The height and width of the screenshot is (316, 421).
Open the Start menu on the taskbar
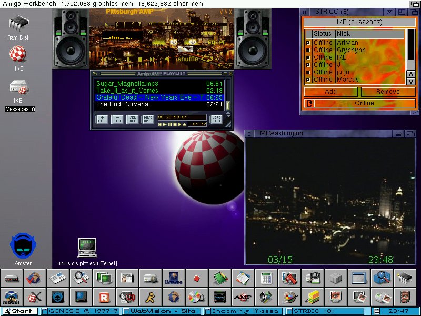[x=21, y=311]
